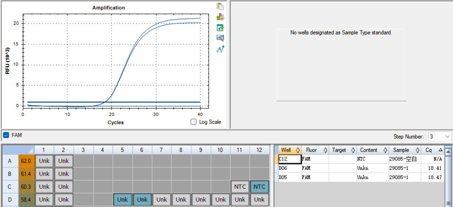Viewport: 453px width, 207px height.
Task: Click the sample cell 29085-空白
Action: tap(405, 159)
